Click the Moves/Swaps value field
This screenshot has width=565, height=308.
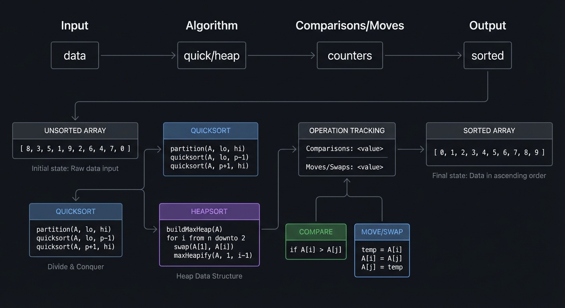[346, 167]
